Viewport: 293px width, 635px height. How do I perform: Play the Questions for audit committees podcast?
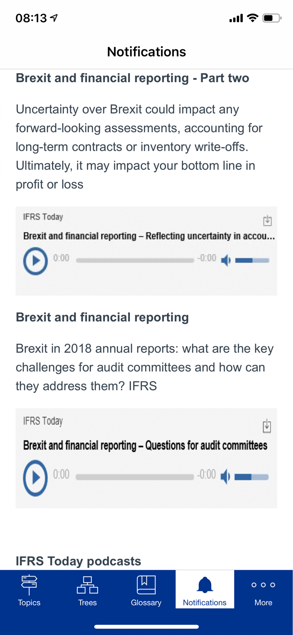36,478
